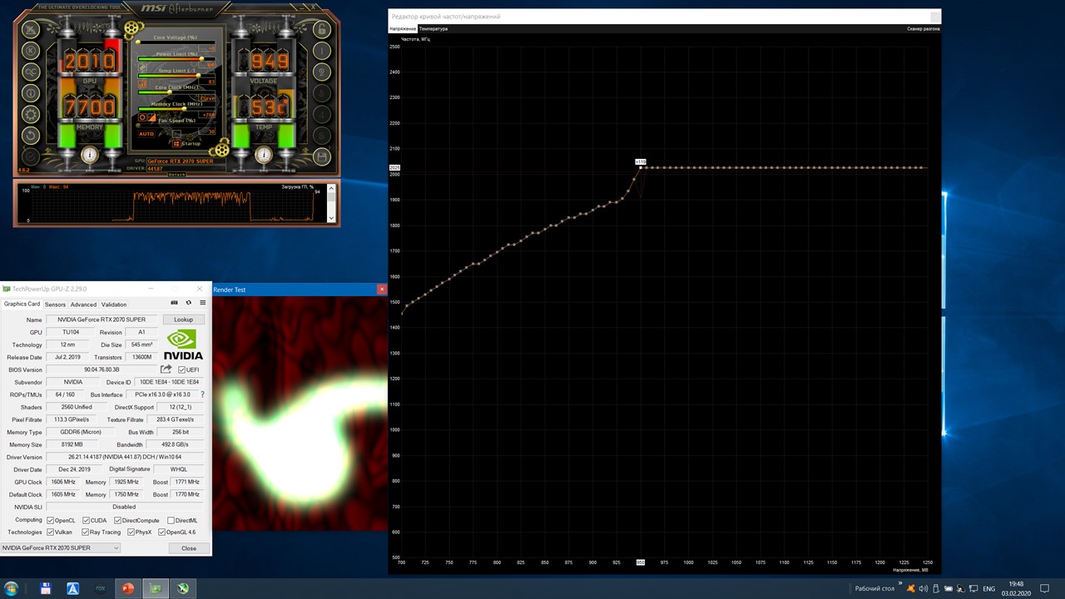Load Afterburner profile slot 2
This screenshot has height=599, width=1065.
[322, 72]
